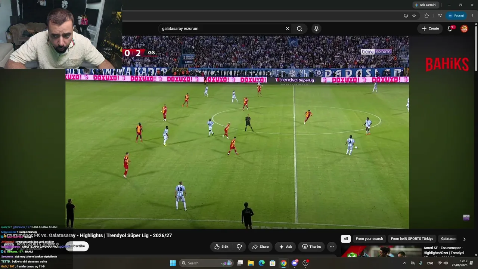Open Discord from the taskbar
Screen dimensions: 478x269
click(295, 263)
